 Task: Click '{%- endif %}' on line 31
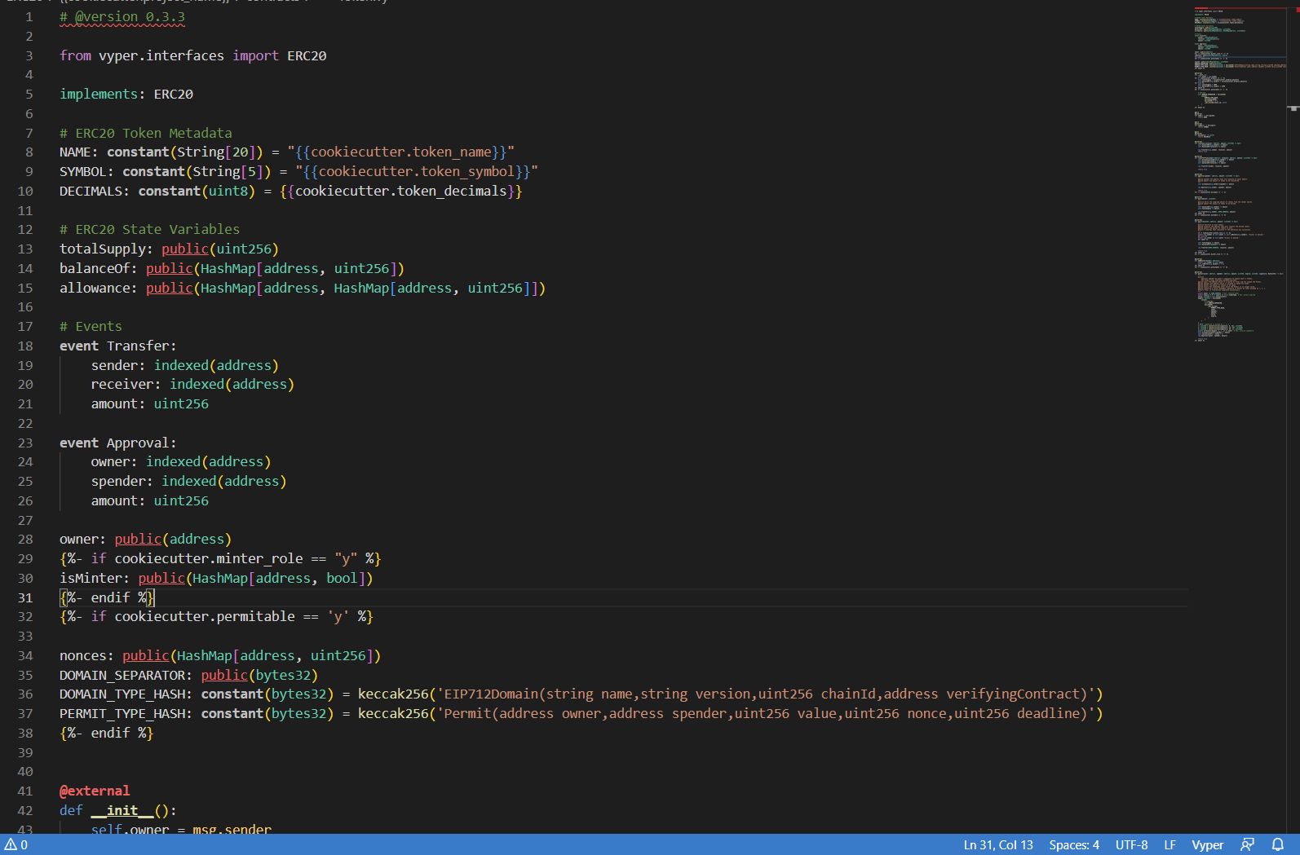coord(106,597)
